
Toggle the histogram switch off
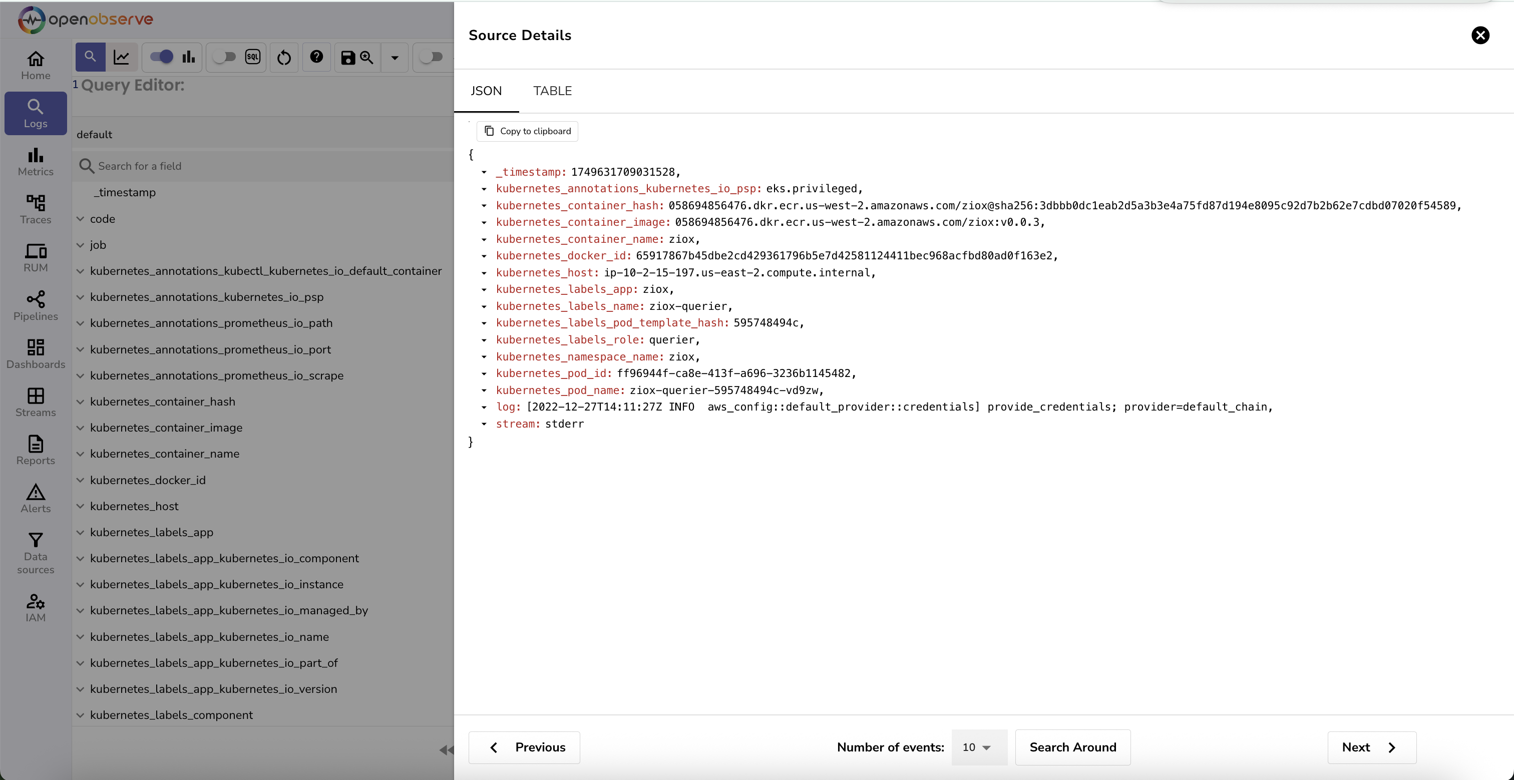point(162,57)
